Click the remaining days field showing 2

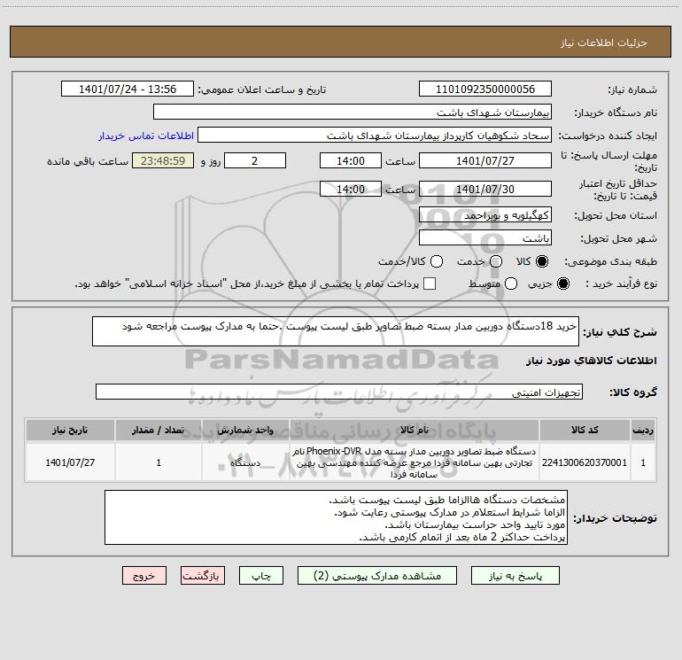255,160
